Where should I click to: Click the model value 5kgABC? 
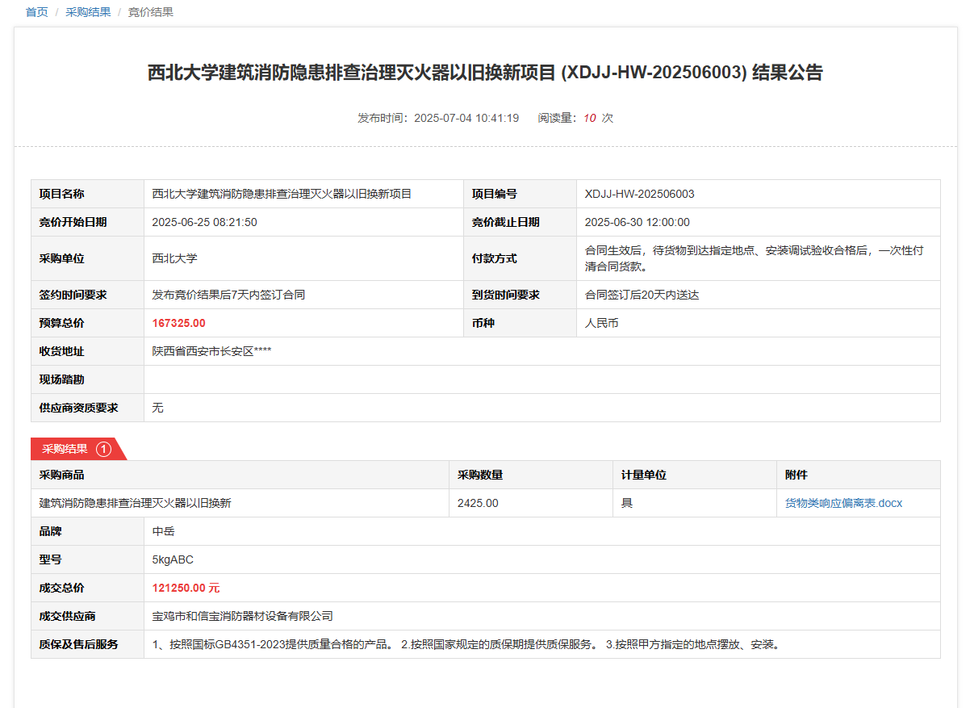[173, 559]
